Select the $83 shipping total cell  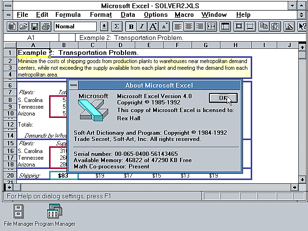pyautogui.click(x=64, y=175)
